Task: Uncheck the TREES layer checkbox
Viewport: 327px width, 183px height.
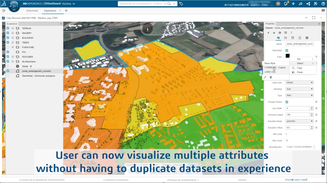Action: click(8, 43)
